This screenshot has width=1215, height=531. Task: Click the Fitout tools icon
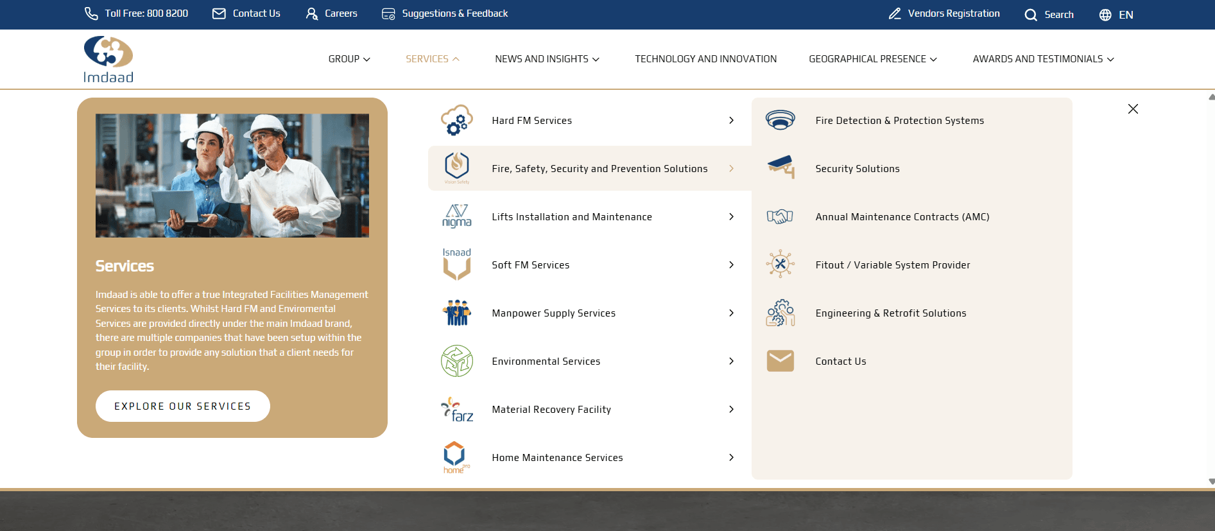780,264
